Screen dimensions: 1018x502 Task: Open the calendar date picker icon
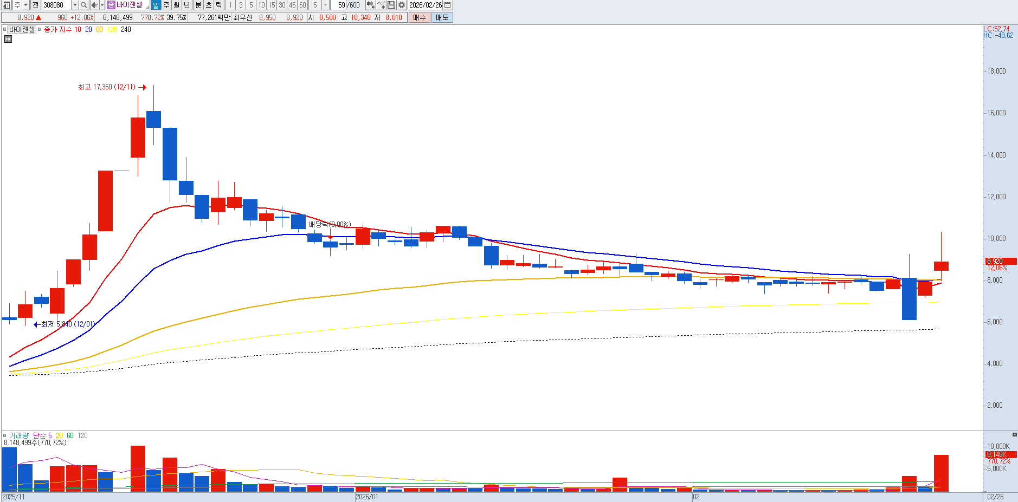(x=448, y=5)
